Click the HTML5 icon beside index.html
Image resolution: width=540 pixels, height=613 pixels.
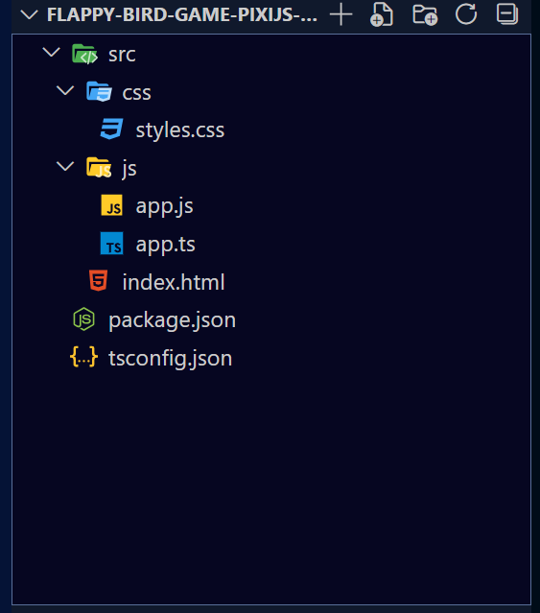click(x=98, y=281)
